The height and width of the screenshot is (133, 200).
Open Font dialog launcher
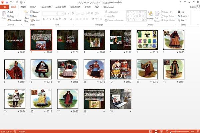coord(74,25)
